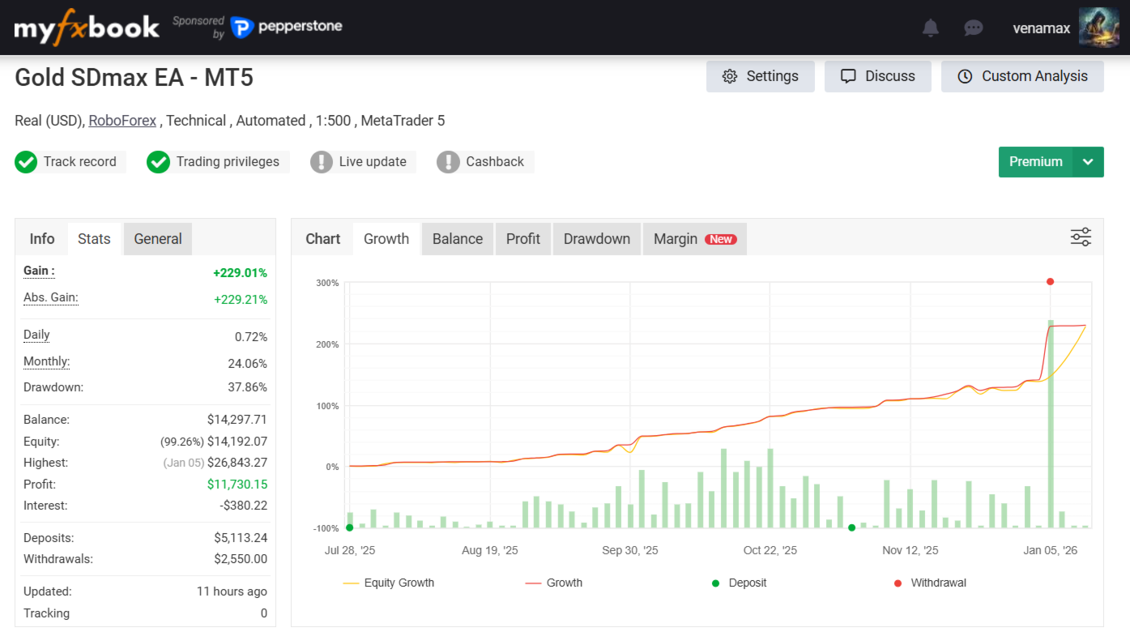Image resolution: width=1130 pixels, height=632 pixels.
Task: Open the notifications bell icon
Action: pos(931,28)
